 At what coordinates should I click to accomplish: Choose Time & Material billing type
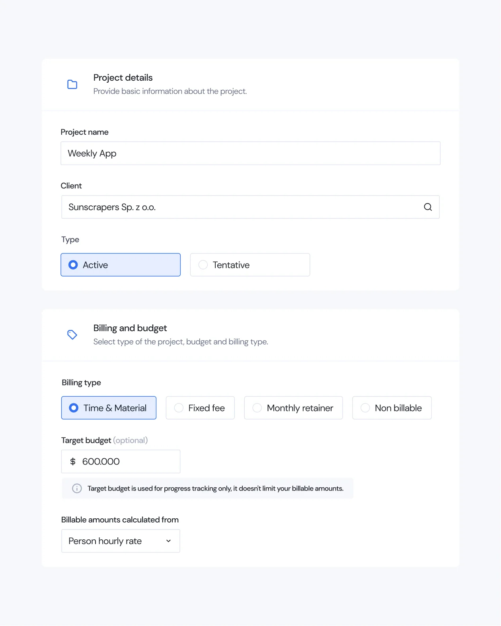point(109,408)
